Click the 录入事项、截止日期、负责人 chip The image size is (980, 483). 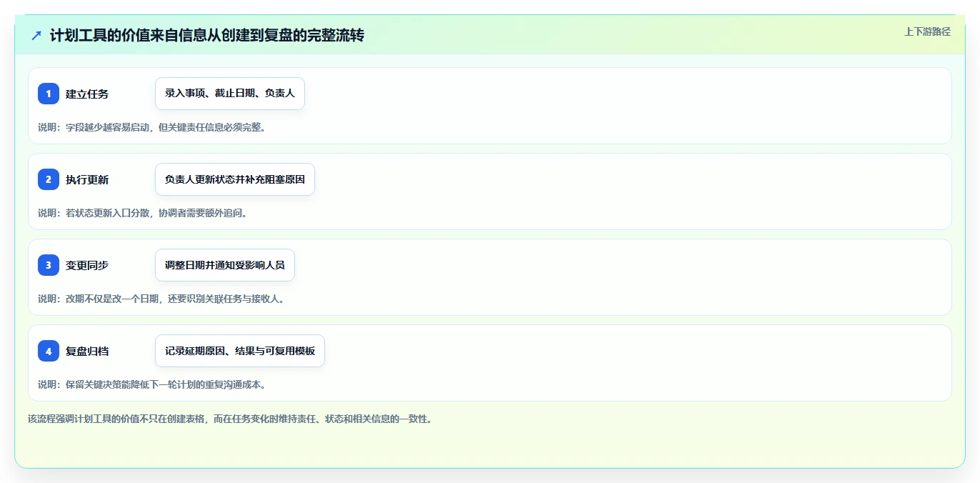230,94
